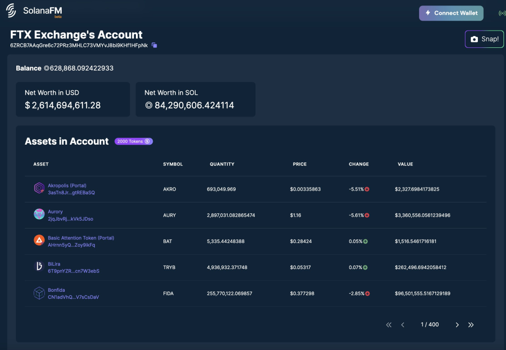506x350 pixels.
Task: Click the CHANGE column header
Action: (359, 164)
